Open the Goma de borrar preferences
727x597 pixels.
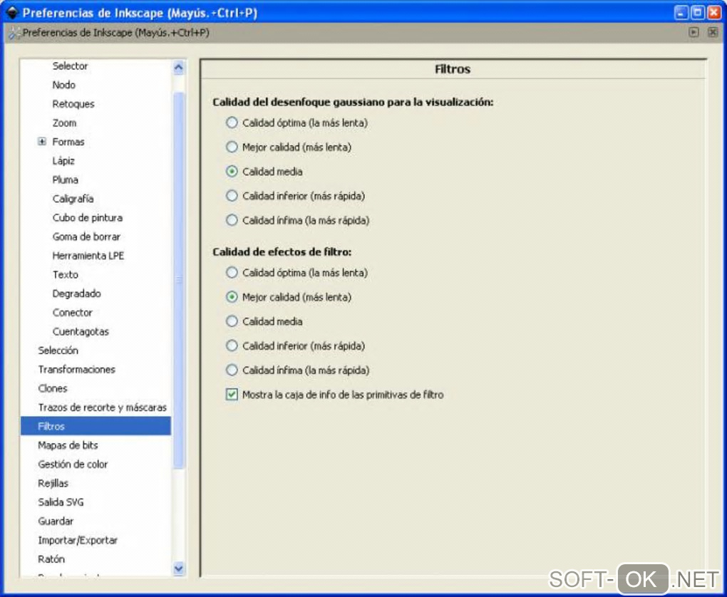pyautogui.click(x=86, y=237)
